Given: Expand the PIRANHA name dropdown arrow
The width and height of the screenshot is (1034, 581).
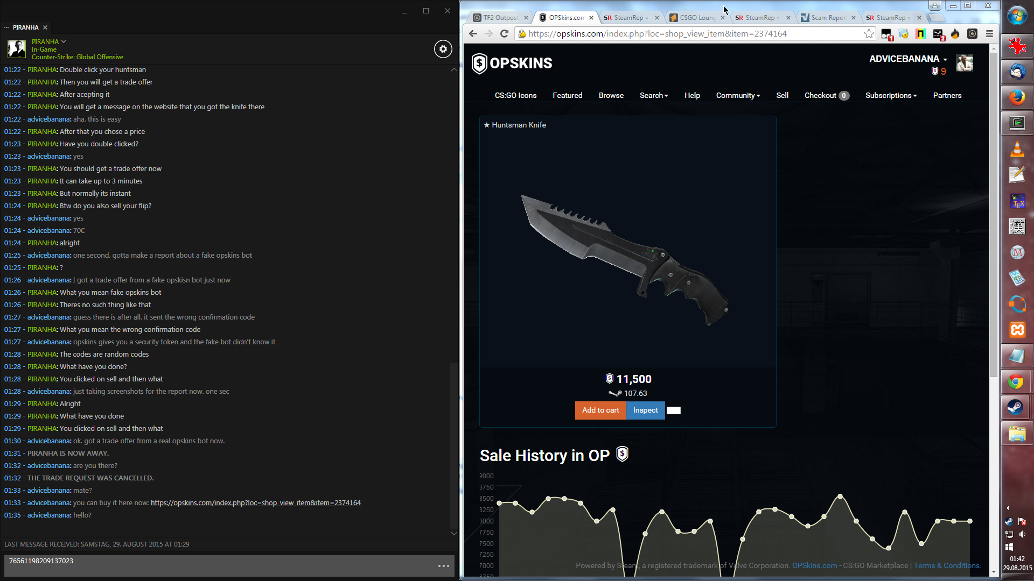Looking at the screenshot, I should (64, 41).
